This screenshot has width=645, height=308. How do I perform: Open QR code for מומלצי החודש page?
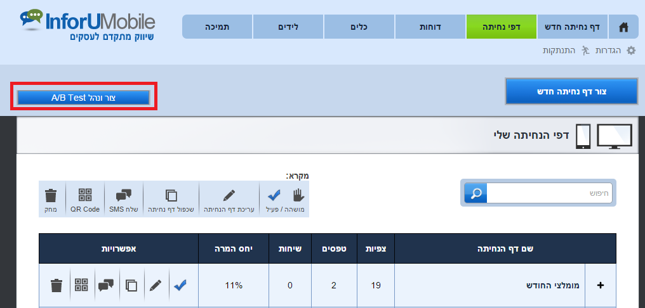point(81,285)
